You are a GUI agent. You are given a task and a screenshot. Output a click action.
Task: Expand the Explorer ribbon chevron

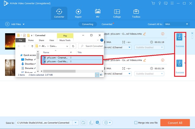(x=98, y=40)
